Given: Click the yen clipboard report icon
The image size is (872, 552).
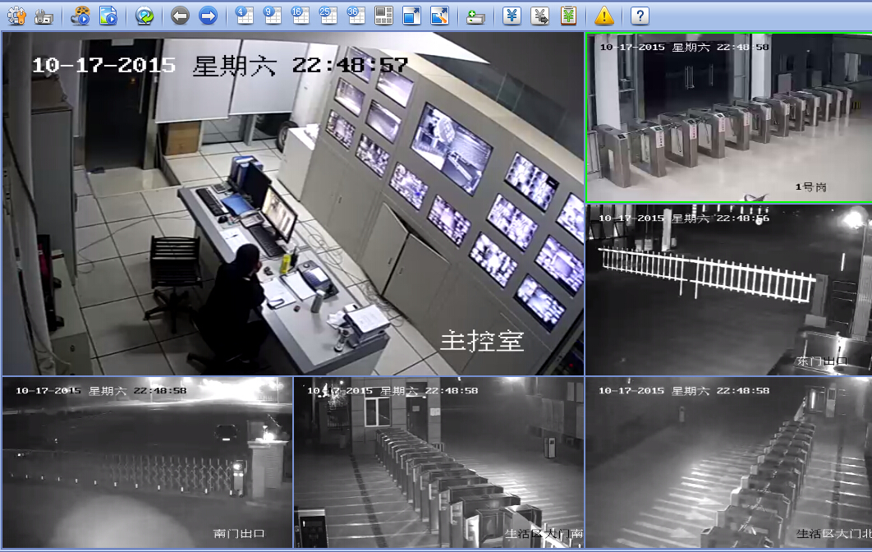Looking at the screenshot, I should coord(567,15).
